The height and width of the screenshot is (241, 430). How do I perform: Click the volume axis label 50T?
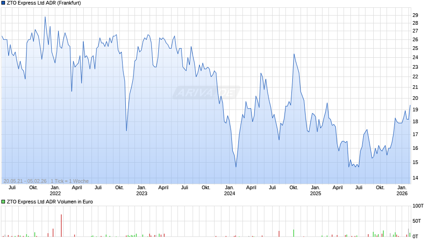[x=417, y=221]
